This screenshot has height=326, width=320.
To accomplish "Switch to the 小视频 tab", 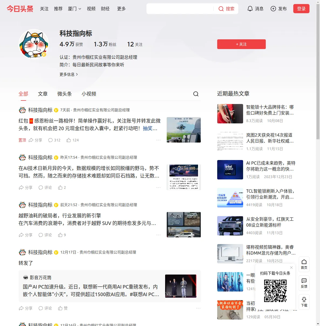I will [89, 94].
